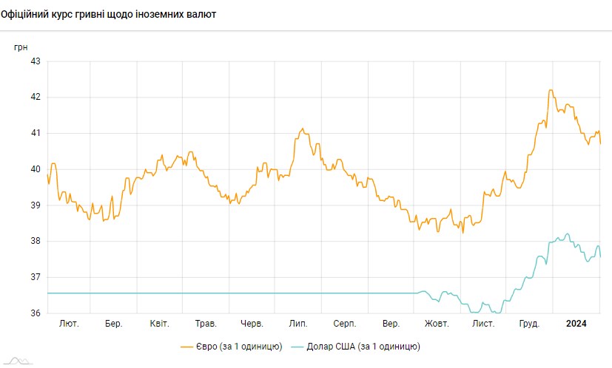The image size is (612, 368).
Task: Click the chart title about official hryvnia rate
Action: click(x=109, y=14)
